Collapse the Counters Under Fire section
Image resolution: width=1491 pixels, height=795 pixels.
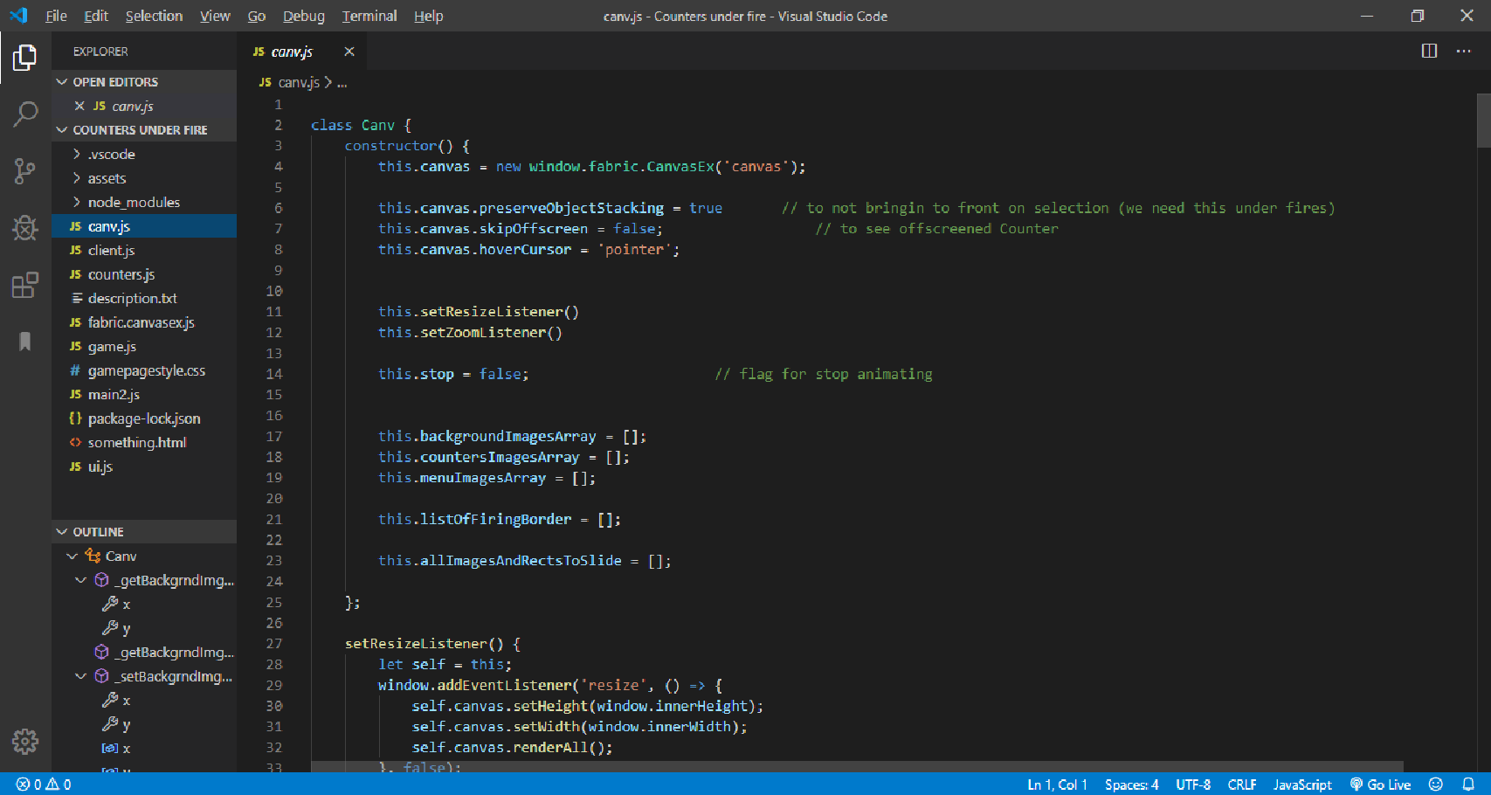[x=144, y=129]
